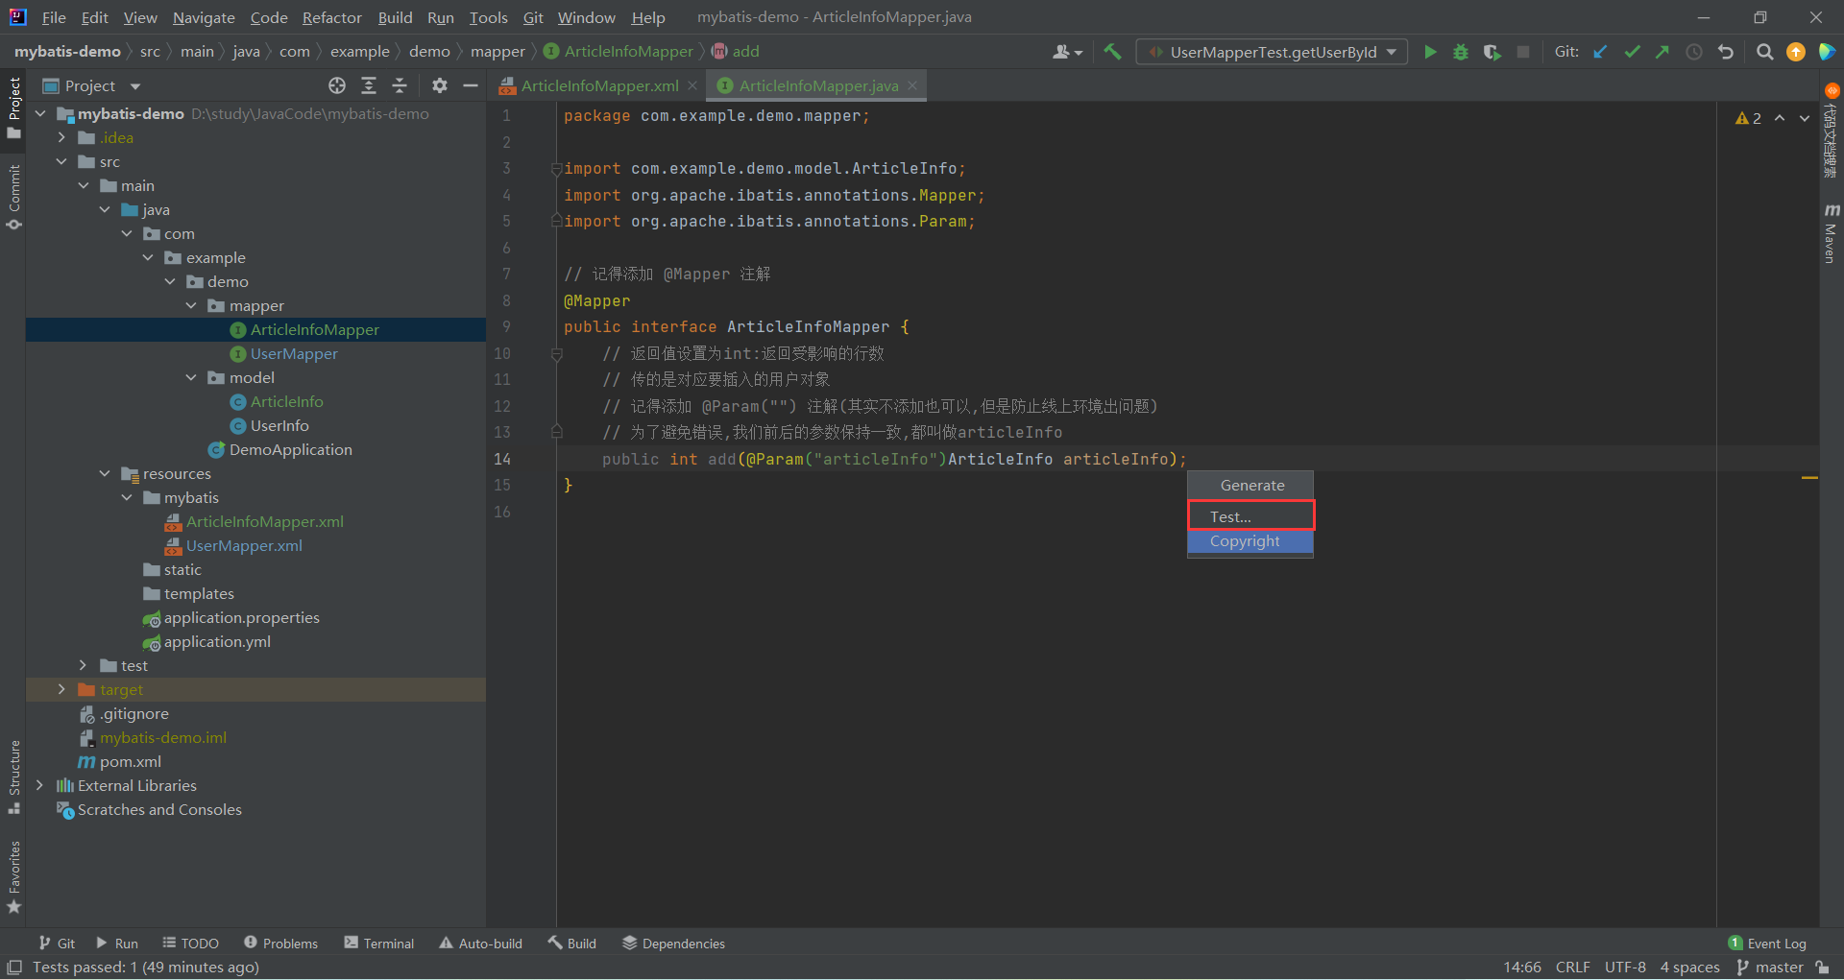The width and height of the screenshot is (1844, 980).
Task: Open the Structure tool window
Action: [13, 776]
